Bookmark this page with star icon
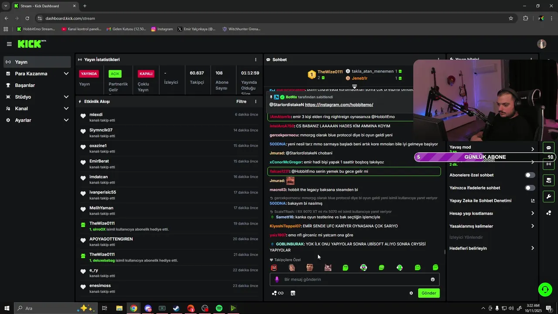The width and height of the screenshot is (558, 314). click(511, 18)
